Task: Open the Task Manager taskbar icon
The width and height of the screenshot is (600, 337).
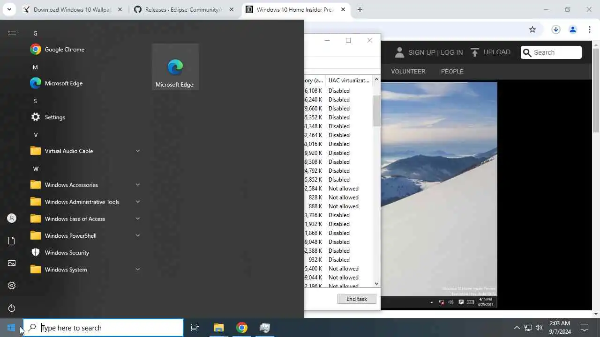Action: 265,328
